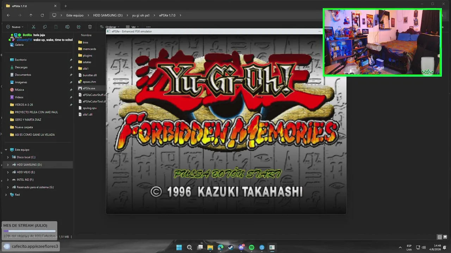Go up one folder level with the up arrow
Viewport: 451px width, 253px height.
pyautogui.click(x=31, y=15)
